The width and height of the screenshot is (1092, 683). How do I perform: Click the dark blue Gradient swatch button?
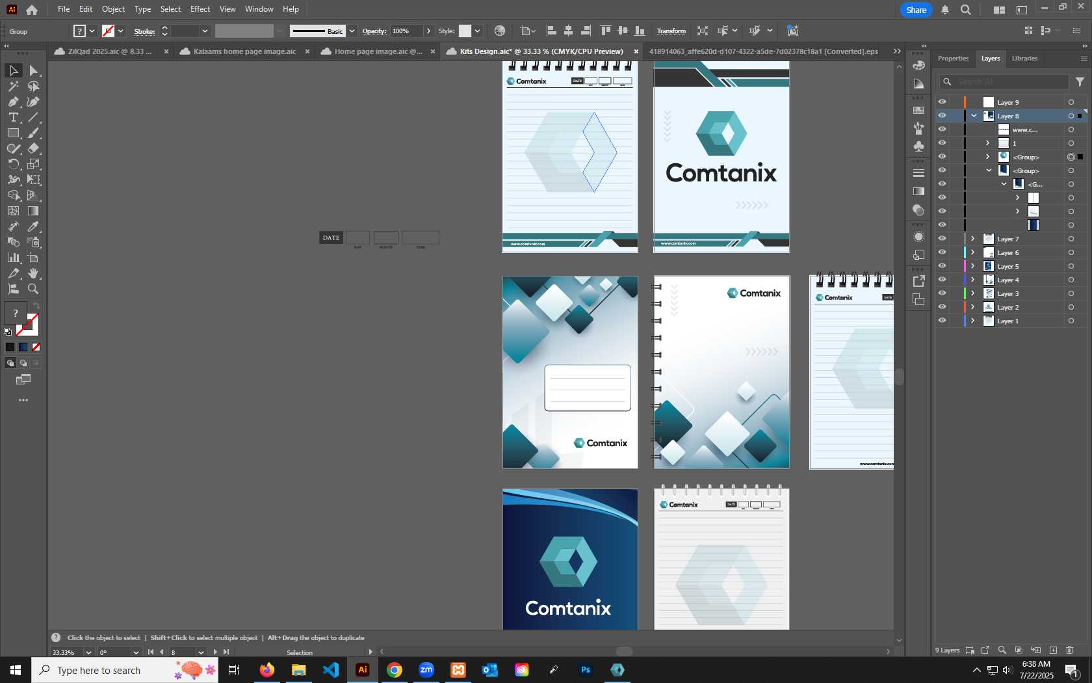tap(23, 347)
